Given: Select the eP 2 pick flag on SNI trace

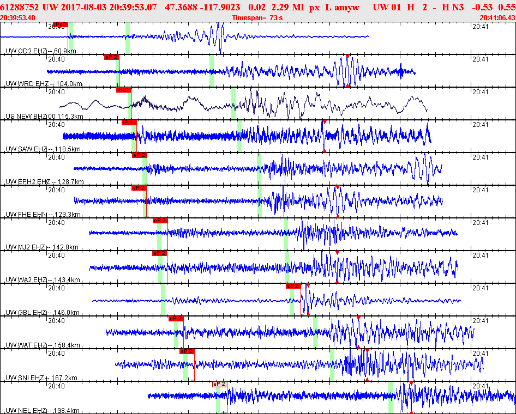Looking at the screenshot, I should [187, 351].
